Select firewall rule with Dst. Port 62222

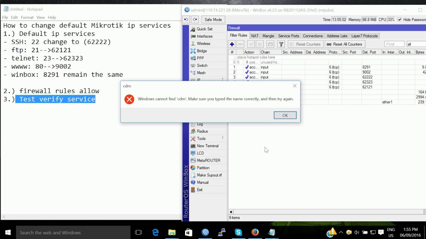[x=327, y=77]
